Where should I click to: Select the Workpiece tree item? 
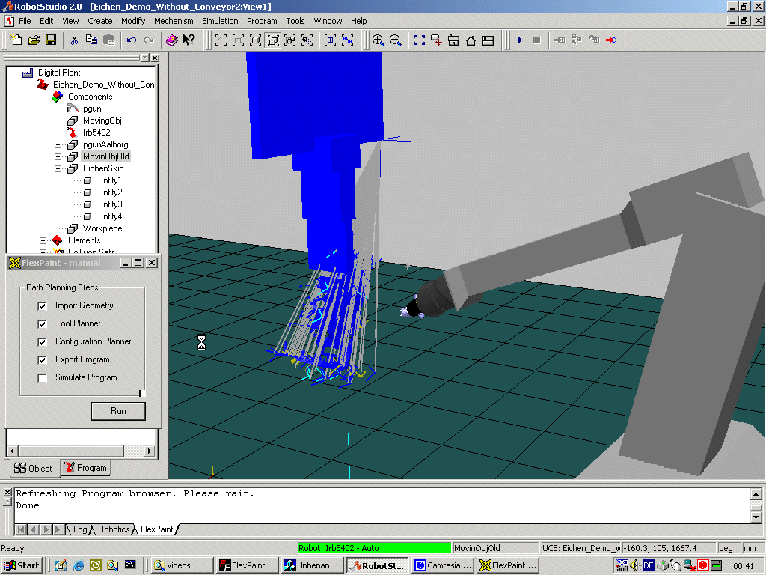tap(102, 228)
